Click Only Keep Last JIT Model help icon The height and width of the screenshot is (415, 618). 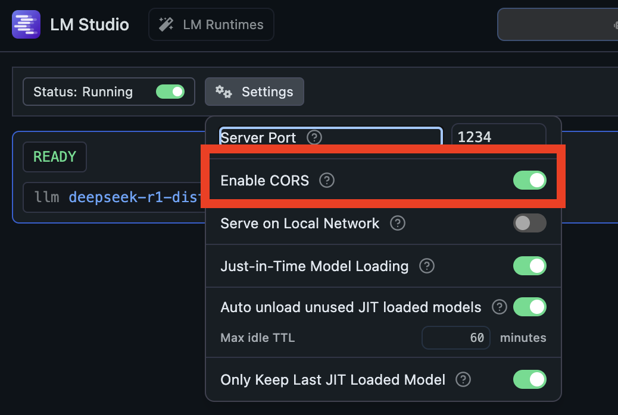click(x=463, y=379)
